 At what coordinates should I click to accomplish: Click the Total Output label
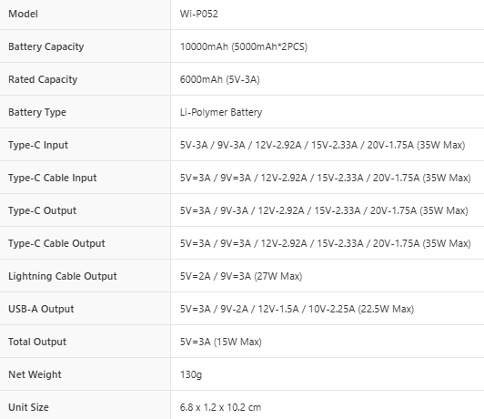tap(37, 342)
